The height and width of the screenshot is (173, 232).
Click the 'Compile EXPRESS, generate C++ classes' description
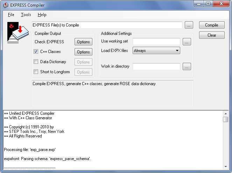(94, 84)
